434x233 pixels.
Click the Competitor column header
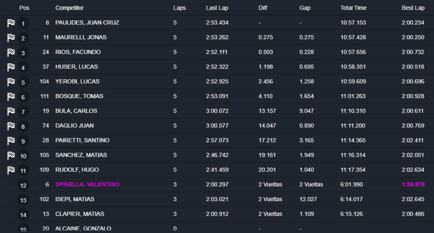[69, 8]
